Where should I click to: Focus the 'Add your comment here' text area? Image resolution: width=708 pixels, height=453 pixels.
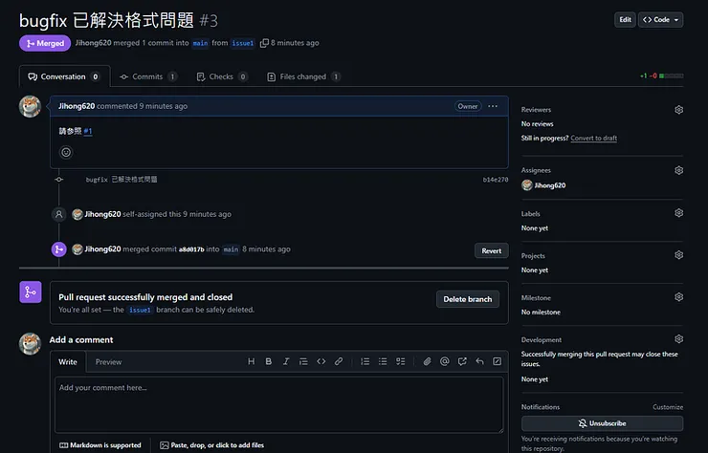point(278,404)
